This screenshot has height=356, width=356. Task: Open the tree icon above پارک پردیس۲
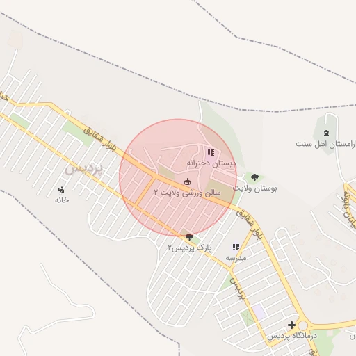189,237
